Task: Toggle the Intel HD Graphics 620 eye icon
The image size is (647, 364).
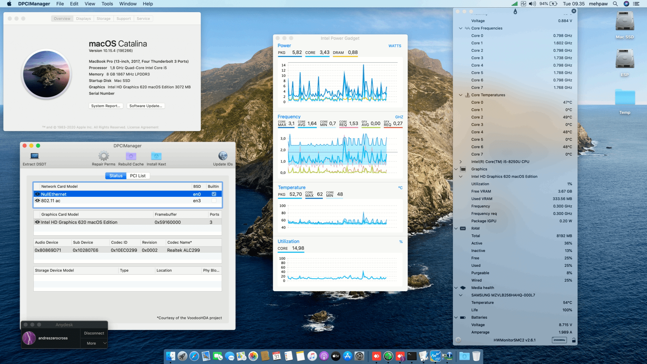Action: point(37,222)
